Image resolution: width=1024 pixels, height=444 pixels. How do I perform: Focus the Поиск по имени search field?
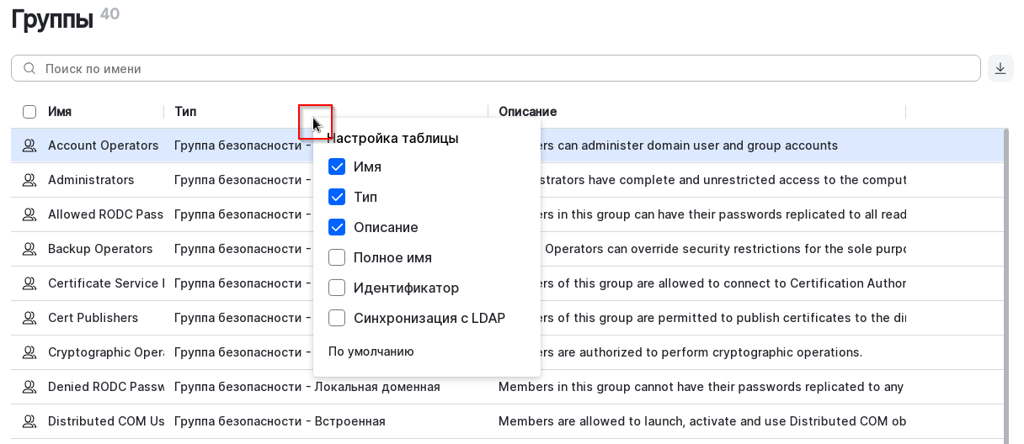(505, 69)
